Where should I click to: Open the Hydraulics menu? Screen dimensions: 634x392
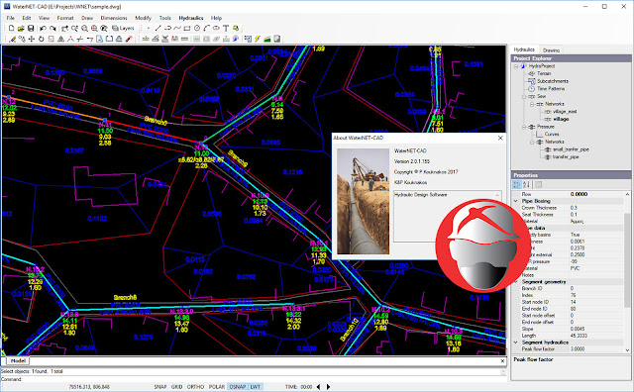click(x=191, y=18)
